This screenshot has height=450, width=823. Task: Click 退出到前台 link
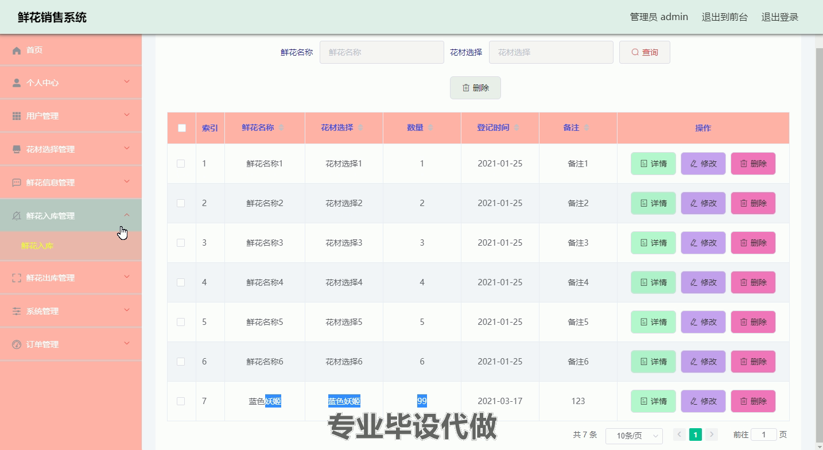tap(724, 17)
